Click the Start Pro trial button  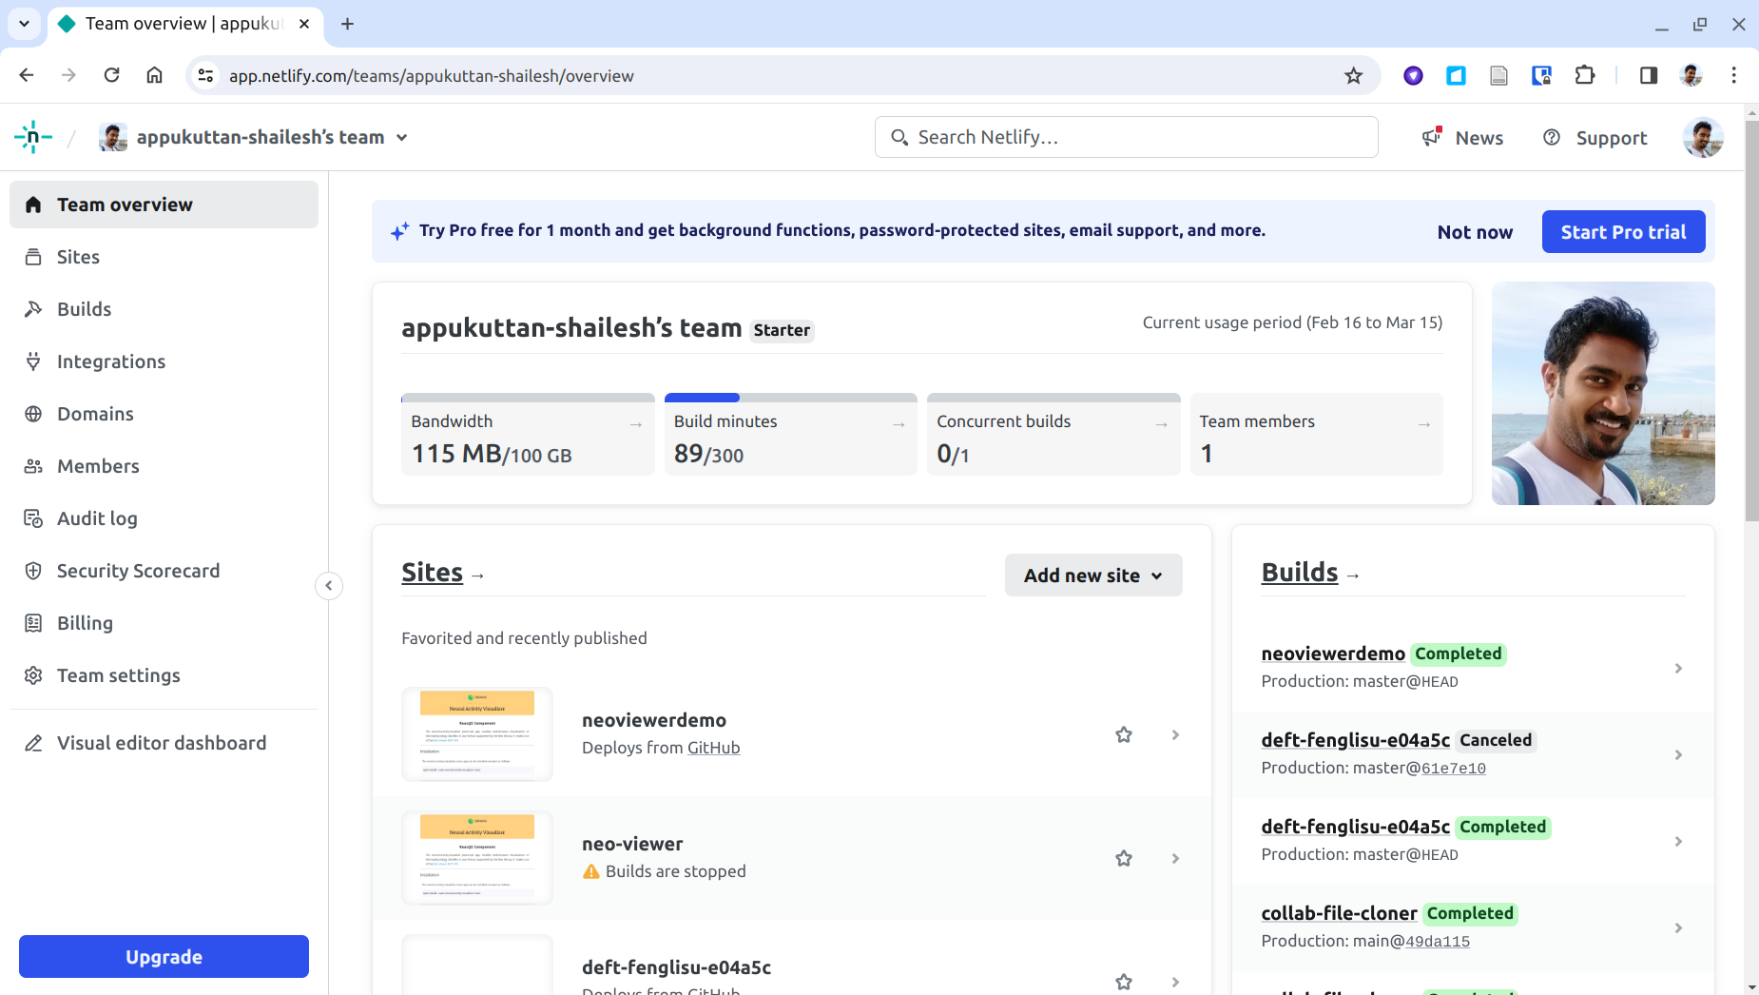tap(1622, 232)
